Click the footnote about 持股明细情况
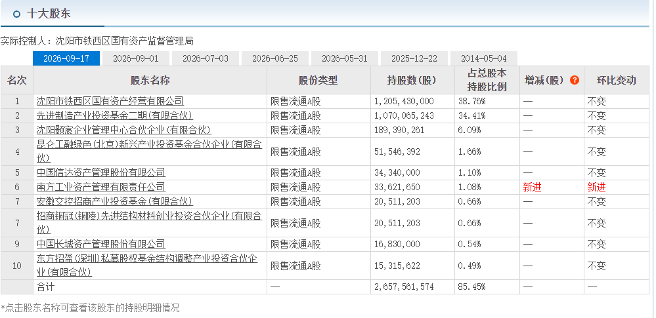Viewport: 656px width, 318px height. click(90, 308)
